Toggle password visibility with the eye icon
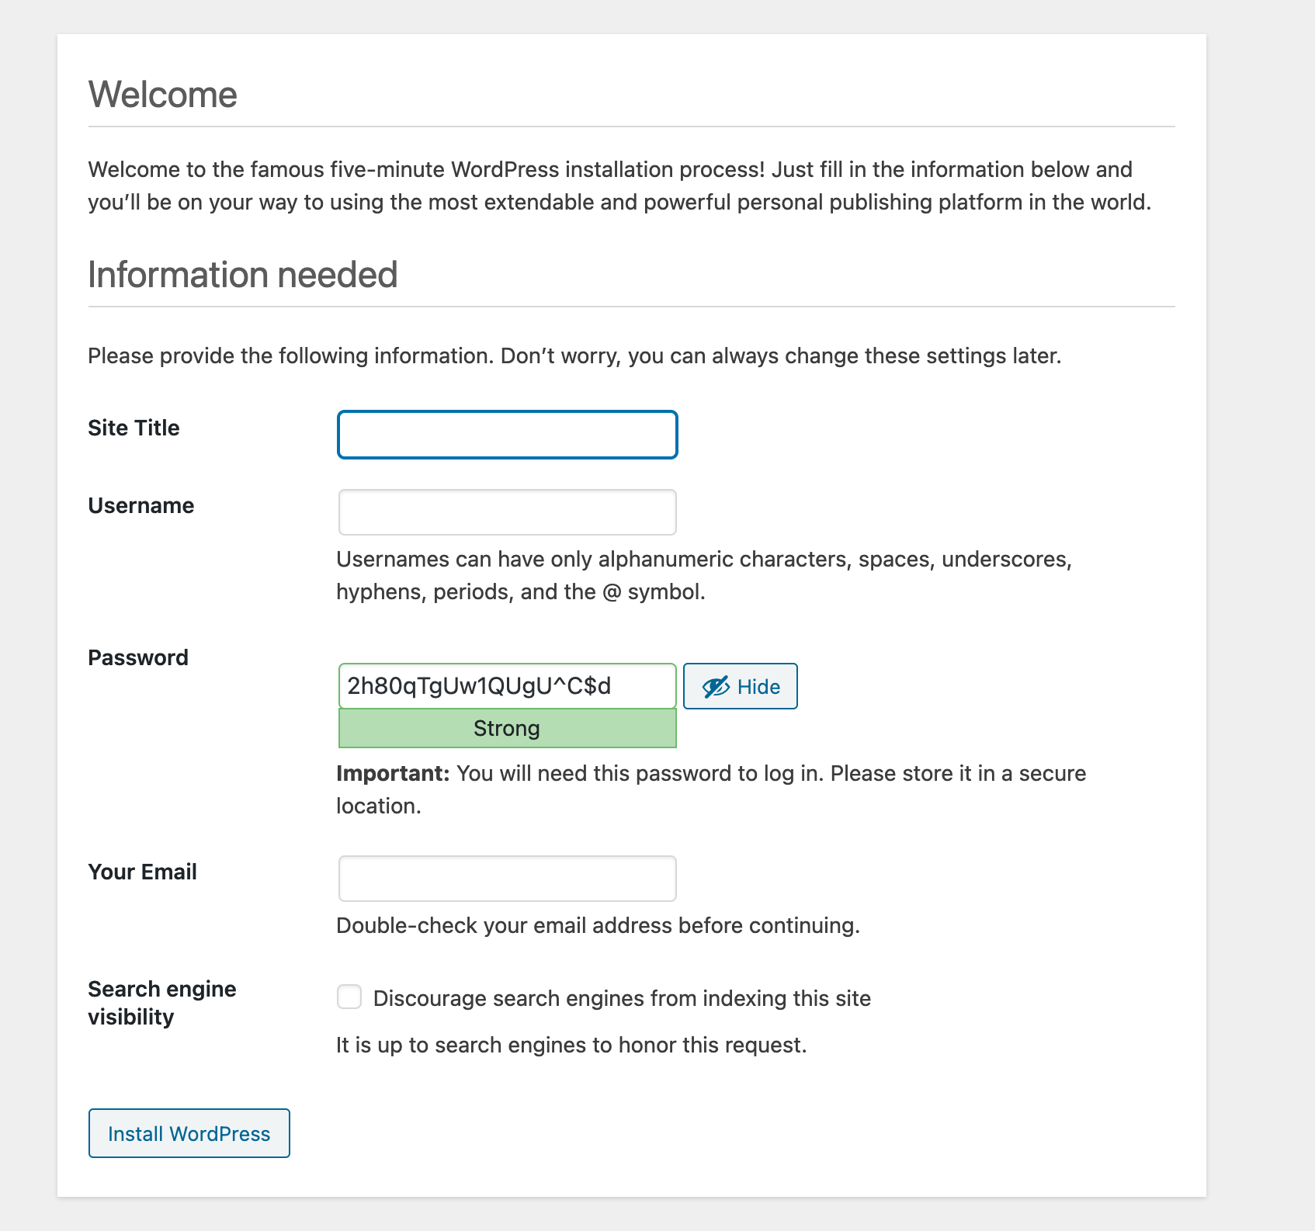This screenshot has width=1315, height=1231. tap(715, 686)
